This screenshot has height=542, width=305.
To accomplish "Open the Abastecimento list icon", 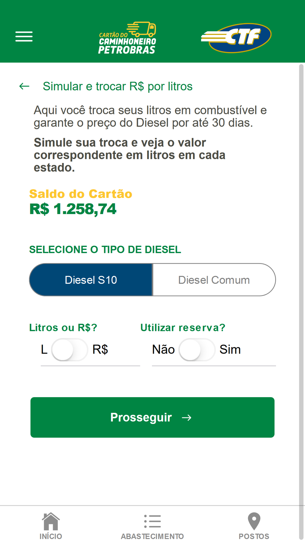I will pos(152,521).
